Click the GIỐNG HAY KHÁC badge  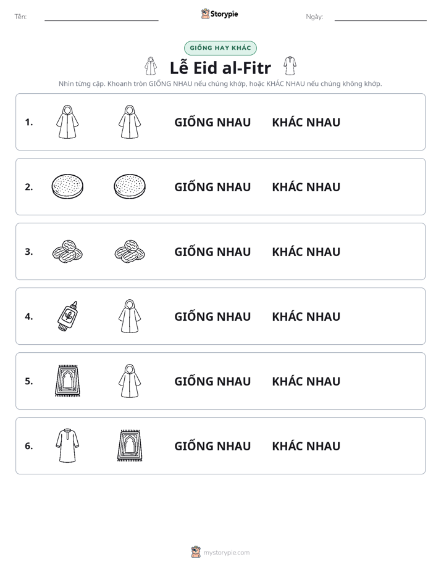point(220,48)
